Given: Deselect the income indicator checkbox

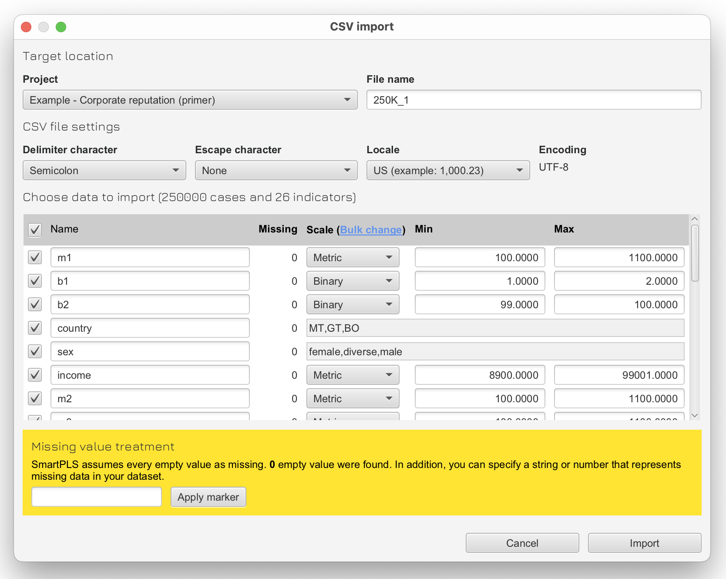Looking at the screenshot, I should pos(35,375).
